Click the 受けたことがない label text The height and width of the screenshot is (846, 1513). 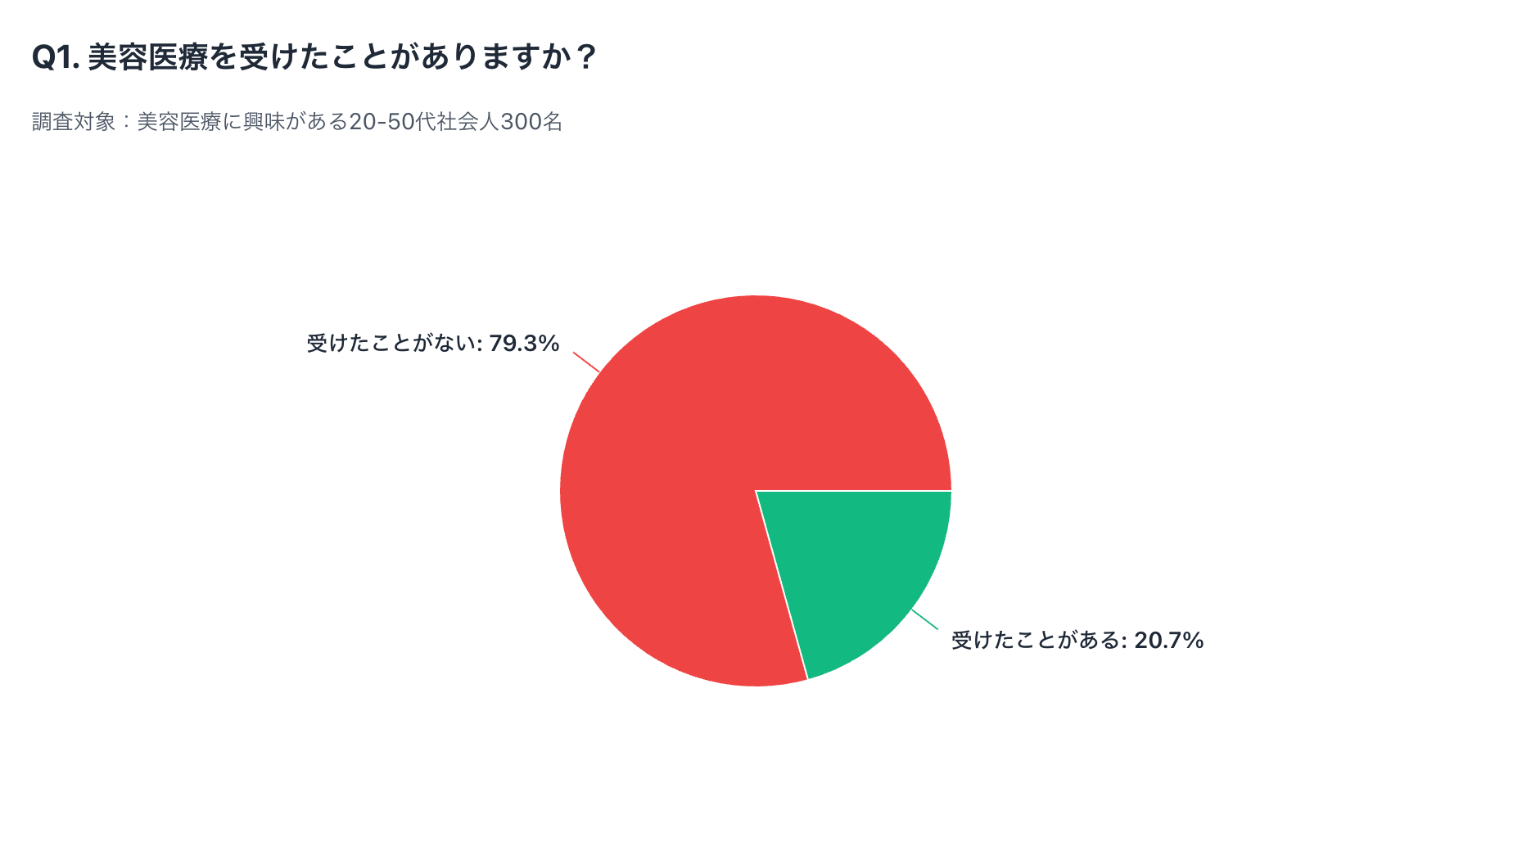pos(391,344)
